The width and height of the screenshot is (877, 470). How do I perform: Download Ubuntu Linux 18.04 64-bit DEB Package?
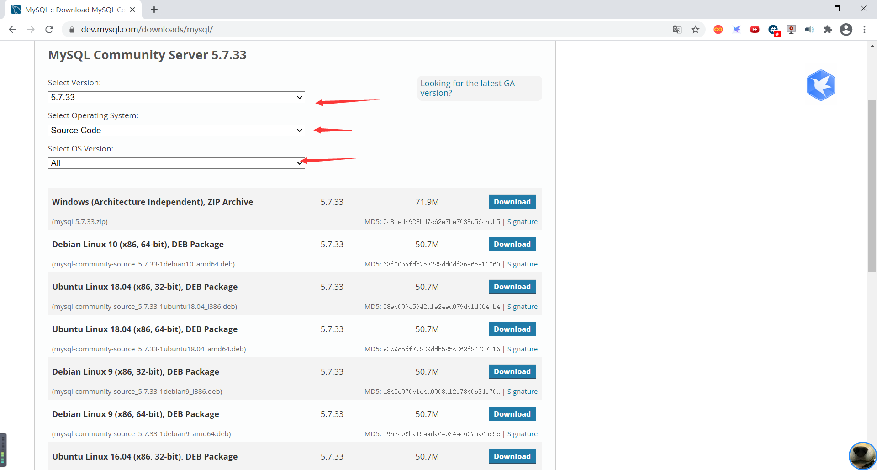pos(512,329)
